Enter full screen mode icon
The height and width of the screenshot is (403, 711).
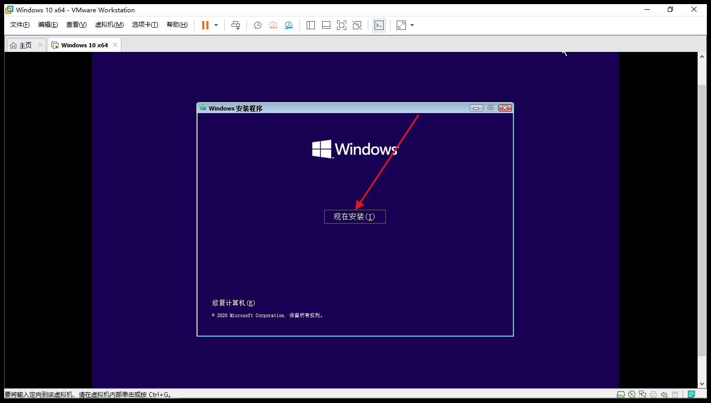342,25
